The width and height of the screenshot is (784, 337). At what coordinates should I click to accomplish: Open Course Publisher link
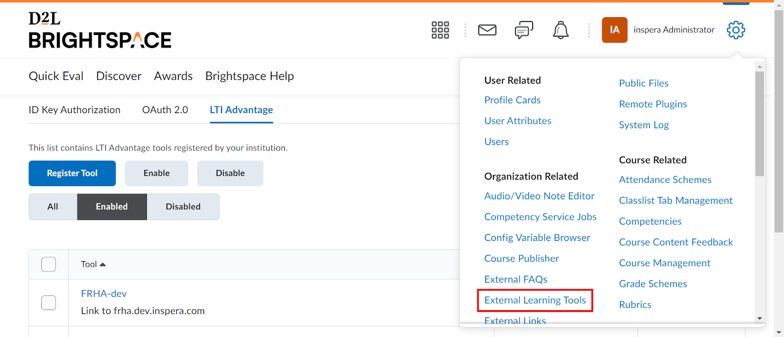(521, 258)
